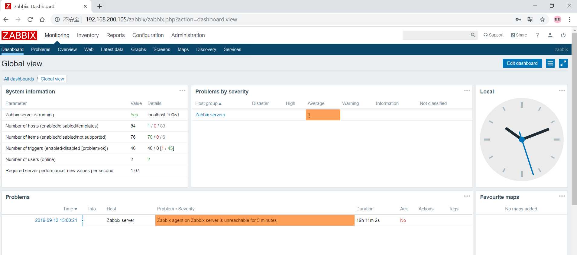577x255 pixels.
Task: Switch to Web submenu tab
Action: coord(89,49)
